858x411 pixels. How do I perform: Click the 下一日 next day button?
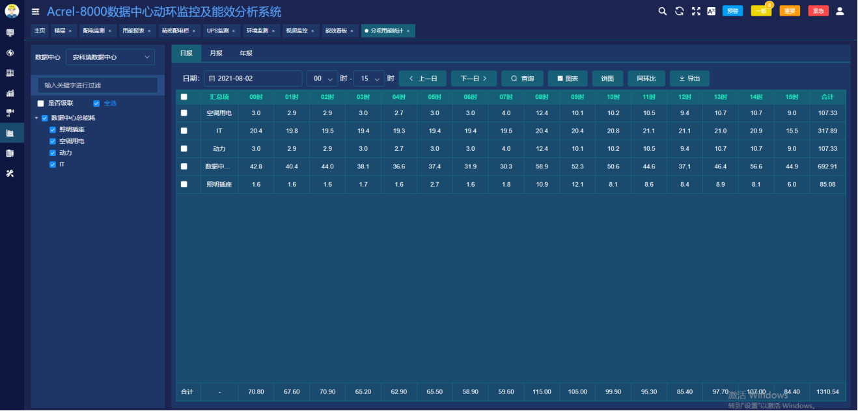pos(474,79)
